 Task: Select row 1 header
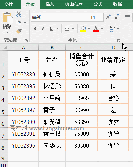4,59
